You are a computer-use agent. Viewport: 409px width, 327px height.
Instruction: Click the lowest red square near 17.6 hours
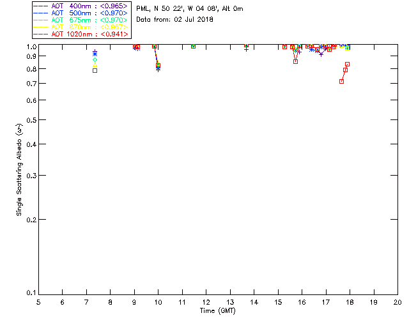click(x=341, y=82)
